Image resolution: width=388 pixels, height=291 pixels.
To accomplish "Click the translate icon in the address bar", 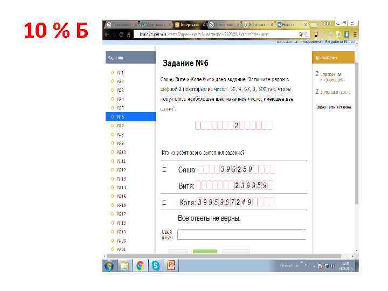I will [x=301, y=34].
